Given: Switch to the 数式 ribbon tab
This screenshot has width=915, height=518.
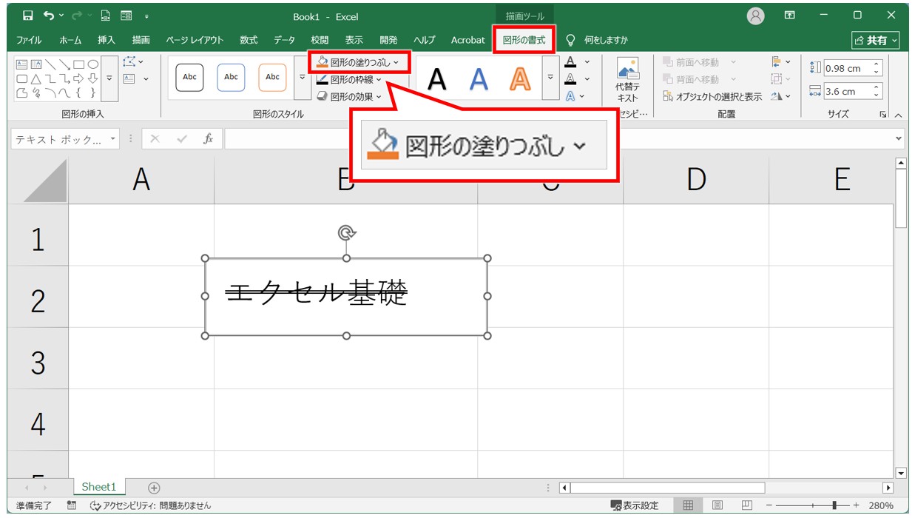Looking at the screenshot, I should (x=249, y=40).
